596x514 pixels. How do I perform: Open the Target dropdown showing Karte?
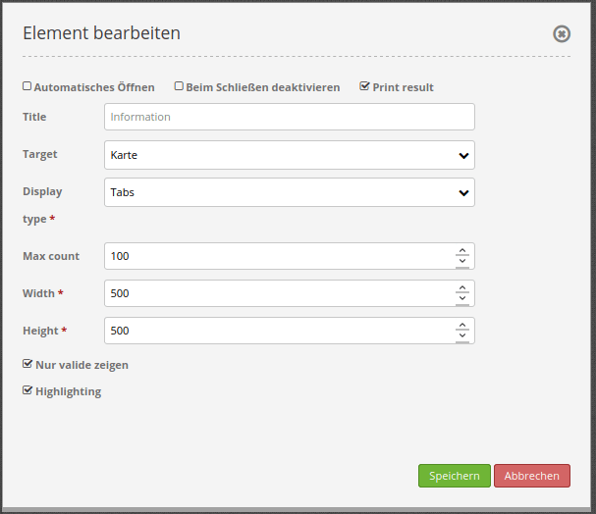[x=289, y=155]
